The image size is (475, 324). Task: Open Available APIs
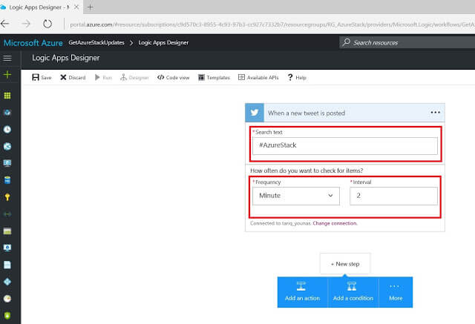[258, 78]
